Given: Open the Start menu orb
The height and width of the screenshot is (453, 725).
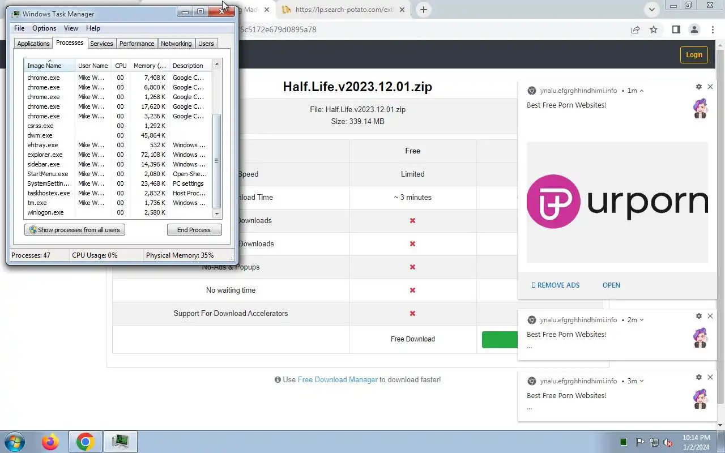Looking at the screenshot, I should (x=14, y=442).
